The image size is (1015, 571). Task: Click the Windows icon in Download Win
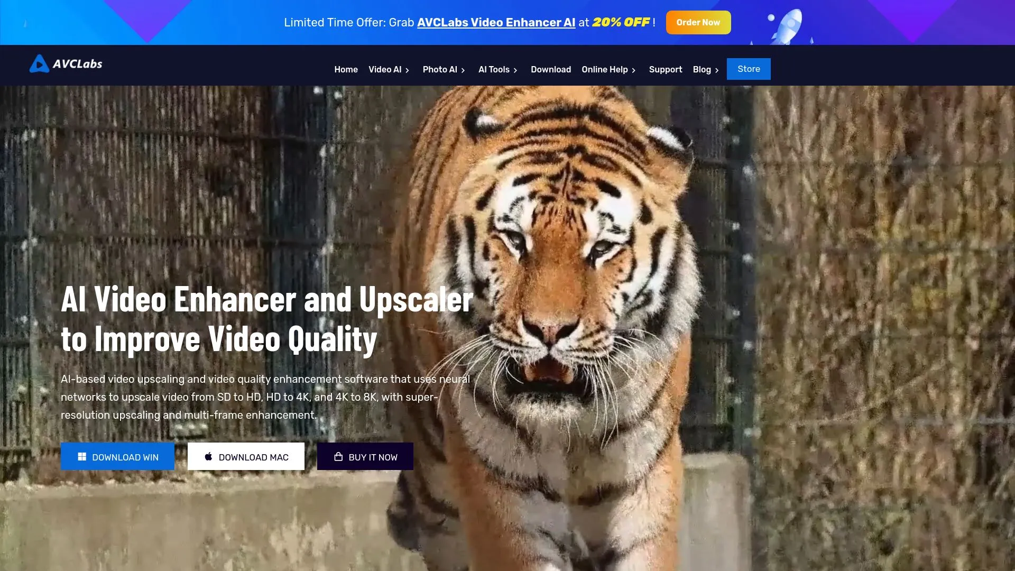tap(82, 457)
